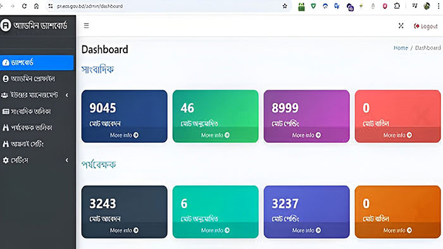Click the gear icon for সেটিংস
The image size is (443, 249).
pyautogui.click(x=6, y=161)
